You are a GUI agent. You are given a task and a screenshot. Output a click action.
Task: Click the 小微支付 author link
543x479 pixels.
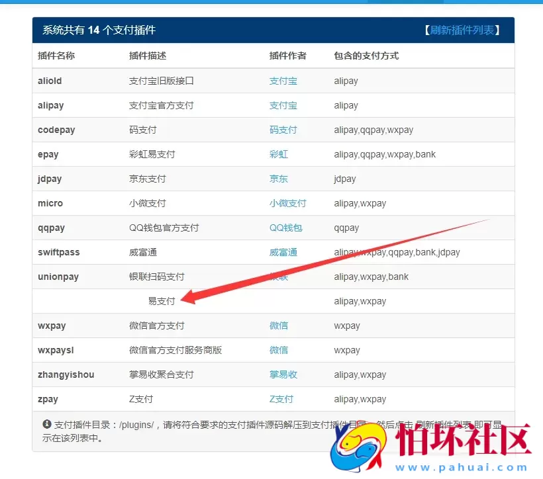pos(288,203)
